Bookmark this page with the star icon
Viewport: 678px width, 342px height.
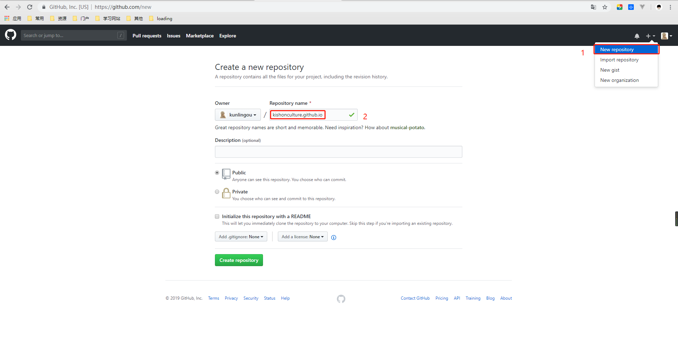[605, 7]
